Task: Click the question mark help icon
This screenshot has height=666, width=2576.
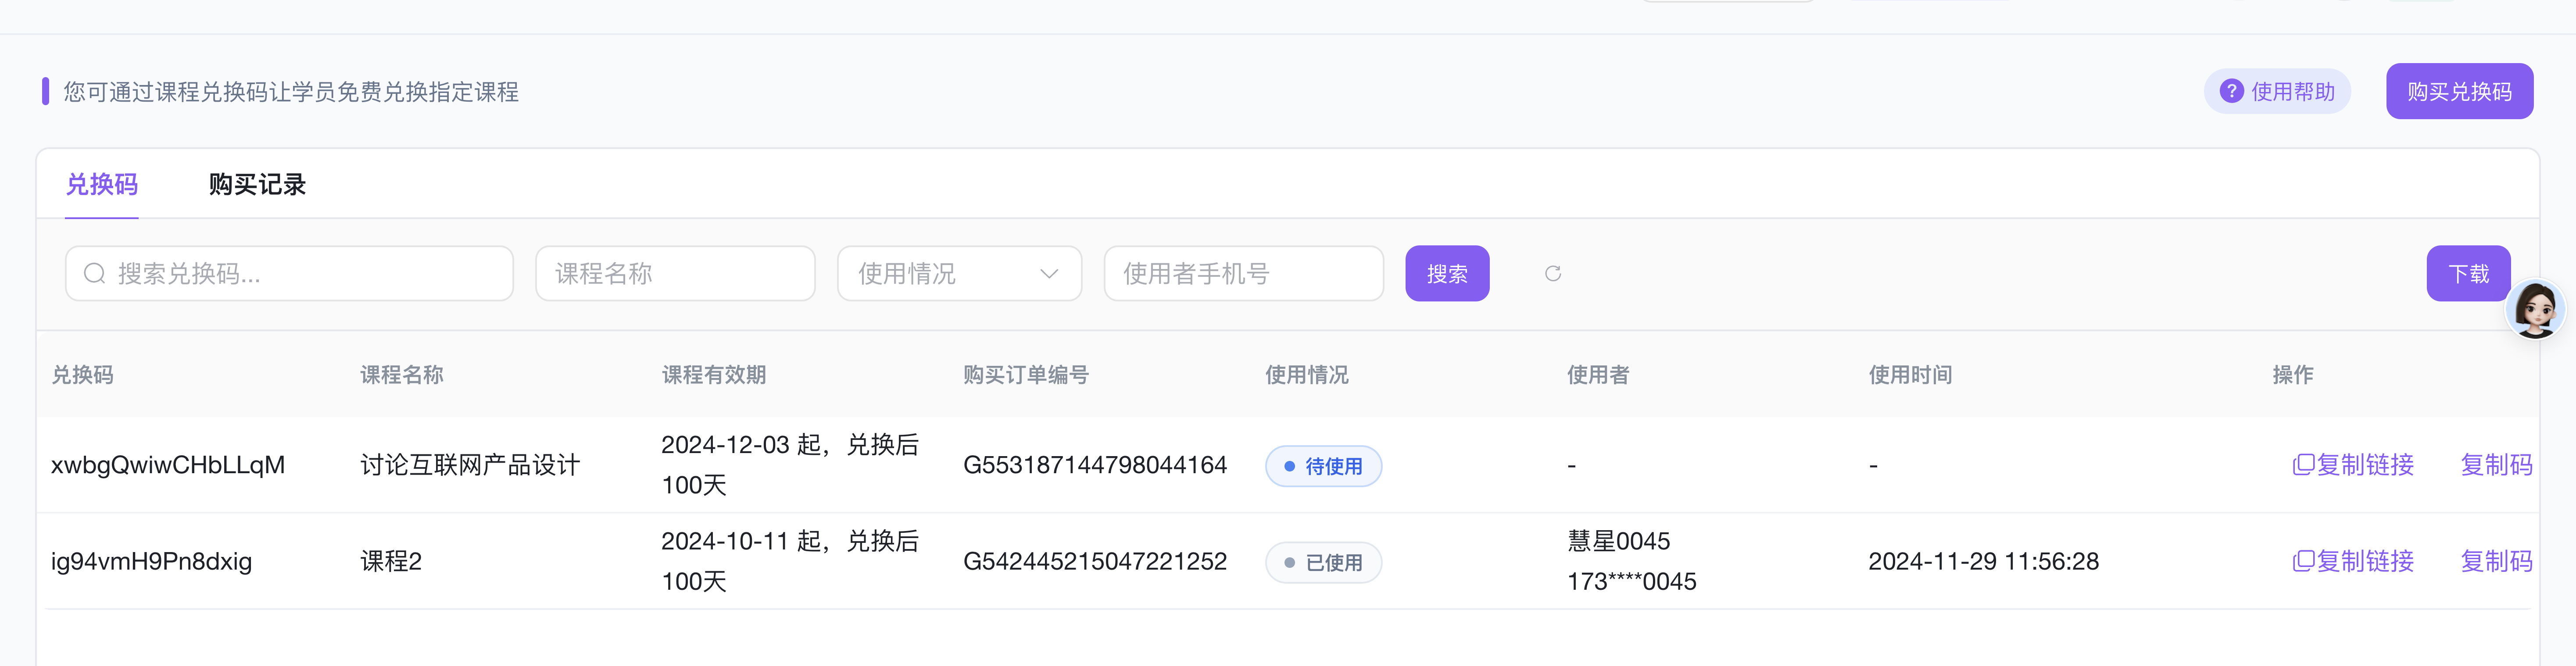Action: 2231,91
